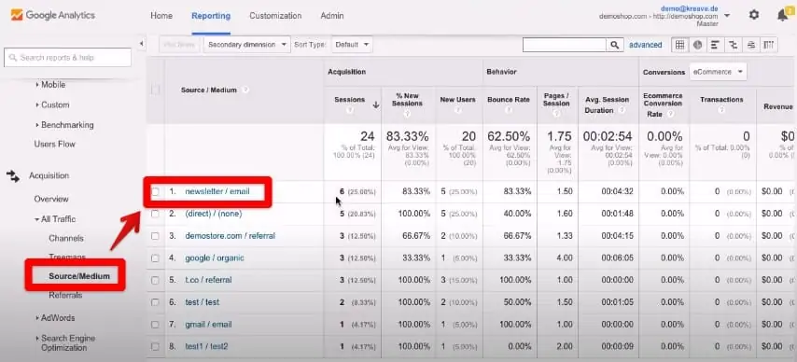The image size is (797, 362).
Task: Click the table search magnifier button
Action: coord(614,45)
